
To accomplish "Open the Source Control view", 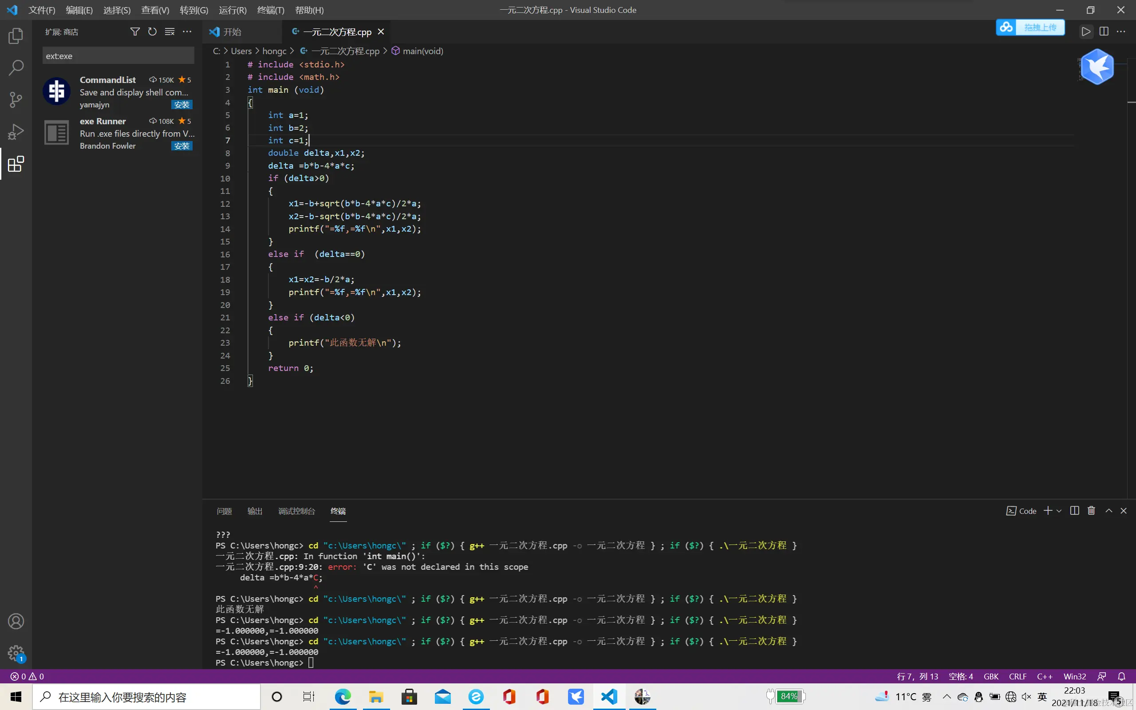I will (16, 99).
